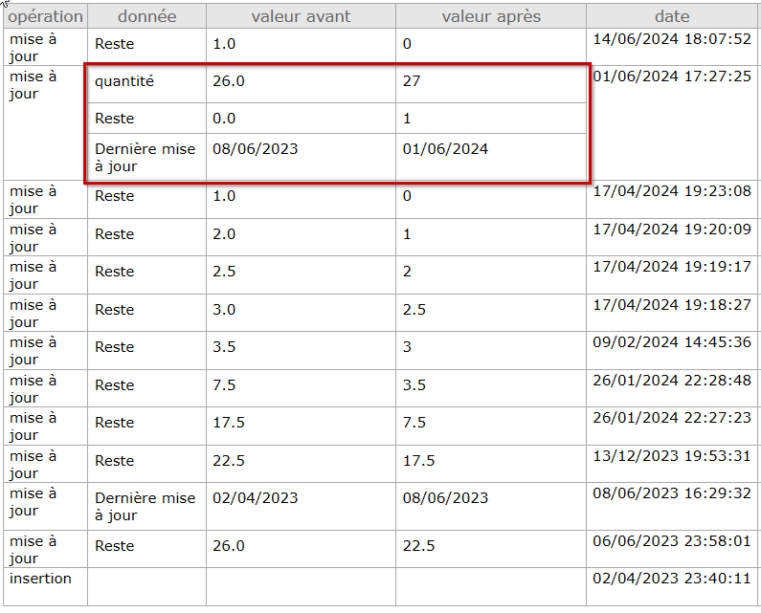Click the timestamp 09/02/2024 14:45:36

pyautogui.click(x=672, y=342)
